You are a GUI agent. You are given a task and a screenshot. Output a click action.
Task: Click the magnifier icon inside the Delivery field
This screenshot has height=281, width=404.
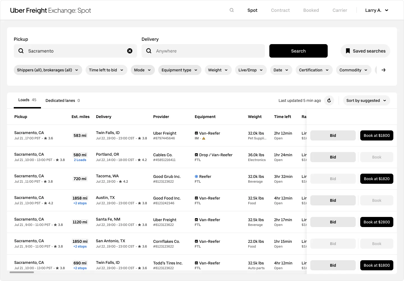149,51
